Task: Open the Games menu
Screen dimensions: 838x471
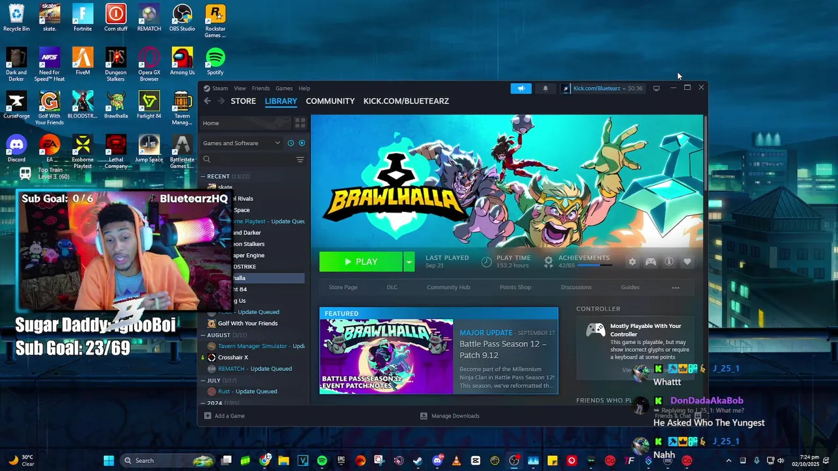Action: pos(284,88)
